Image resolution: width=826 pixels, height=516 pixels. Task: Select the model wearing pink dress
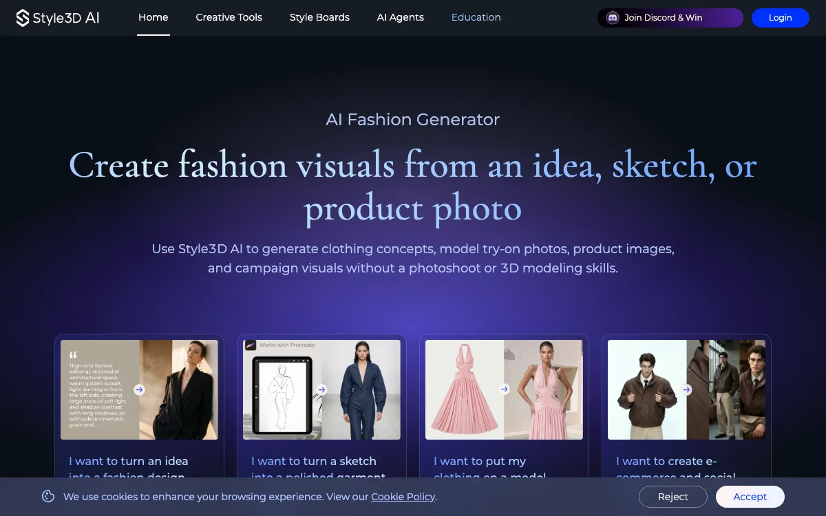pos(543,389)
